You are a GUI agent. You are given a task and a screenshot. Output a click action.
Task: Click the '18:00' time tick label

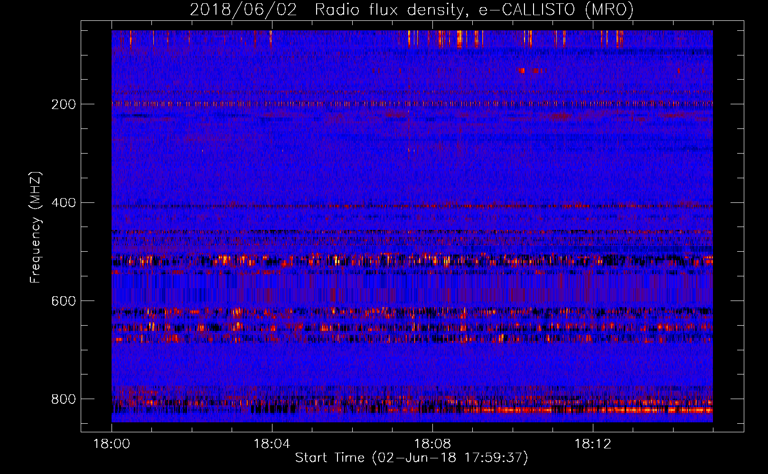(x=112, y=444)
